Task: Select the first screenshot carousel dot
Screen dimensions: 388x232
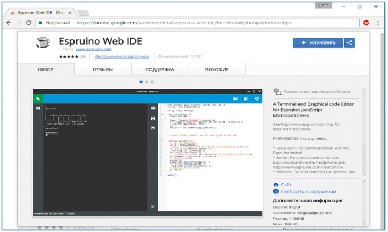Action: (141, 82)
